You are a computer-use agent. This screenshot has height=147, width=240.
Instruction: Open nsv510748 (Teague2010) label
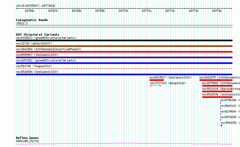(34, 66)
